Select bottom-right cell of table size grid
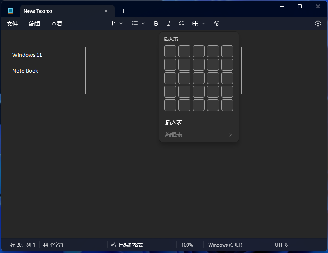The height and width of the screenshot is (253, 328). point(227,105)
